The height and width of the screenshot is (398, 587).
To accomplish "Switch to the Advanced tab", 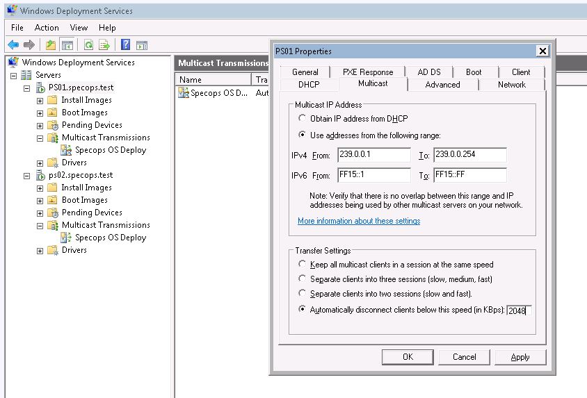I will point(442,85).
